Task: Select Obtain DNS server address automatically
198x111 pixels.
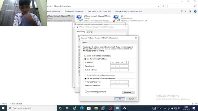Action: (x=85, y=75)
